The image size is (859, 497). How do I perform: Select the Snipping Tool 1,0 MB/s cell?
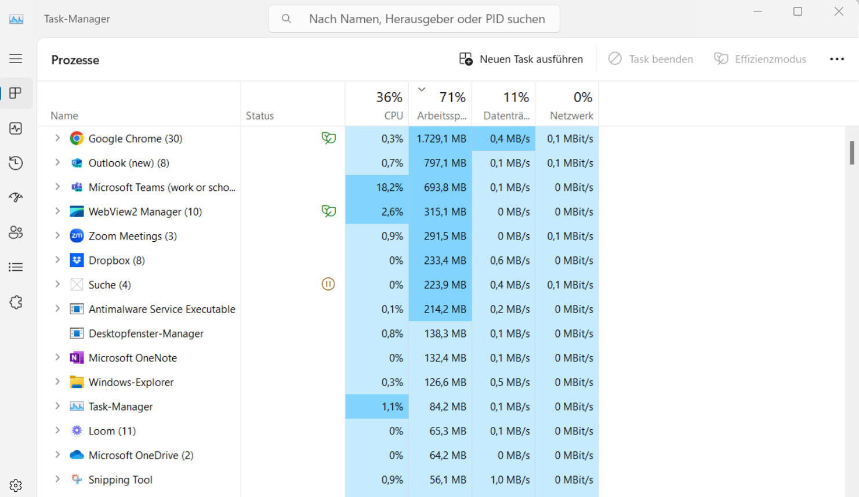coord(503,480)
